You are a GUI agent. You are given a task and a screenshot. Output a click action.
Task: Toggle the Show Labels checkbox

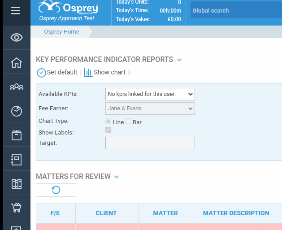point(108,130)
